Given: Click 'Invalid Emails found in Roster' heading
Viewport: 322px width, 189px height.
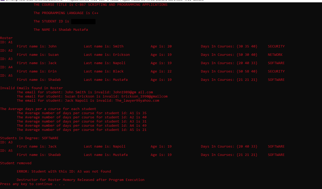Looking at the screenshot, I should tap(31, 88).
